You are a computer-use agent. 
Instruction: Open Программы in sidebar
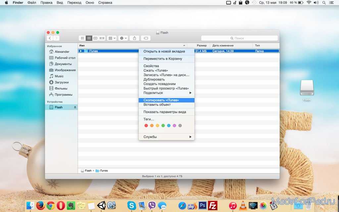point(61,94)
